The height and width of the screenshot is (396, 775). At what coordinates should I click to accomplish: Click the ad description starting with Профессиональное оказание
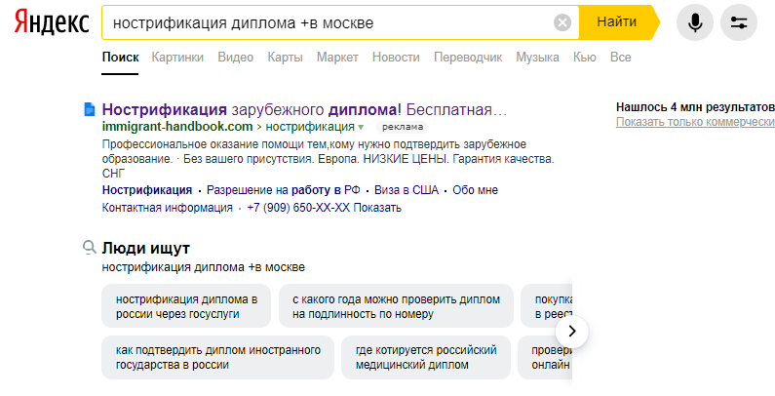coord(329,159)
